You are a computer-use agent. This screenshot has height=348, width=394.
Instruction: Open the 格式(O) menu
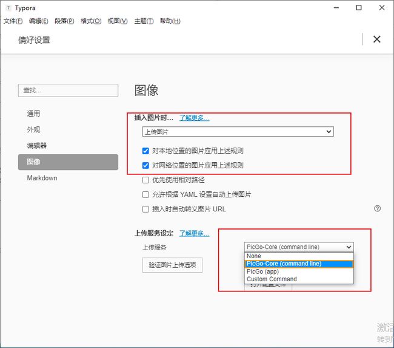(x=91, y=21)
